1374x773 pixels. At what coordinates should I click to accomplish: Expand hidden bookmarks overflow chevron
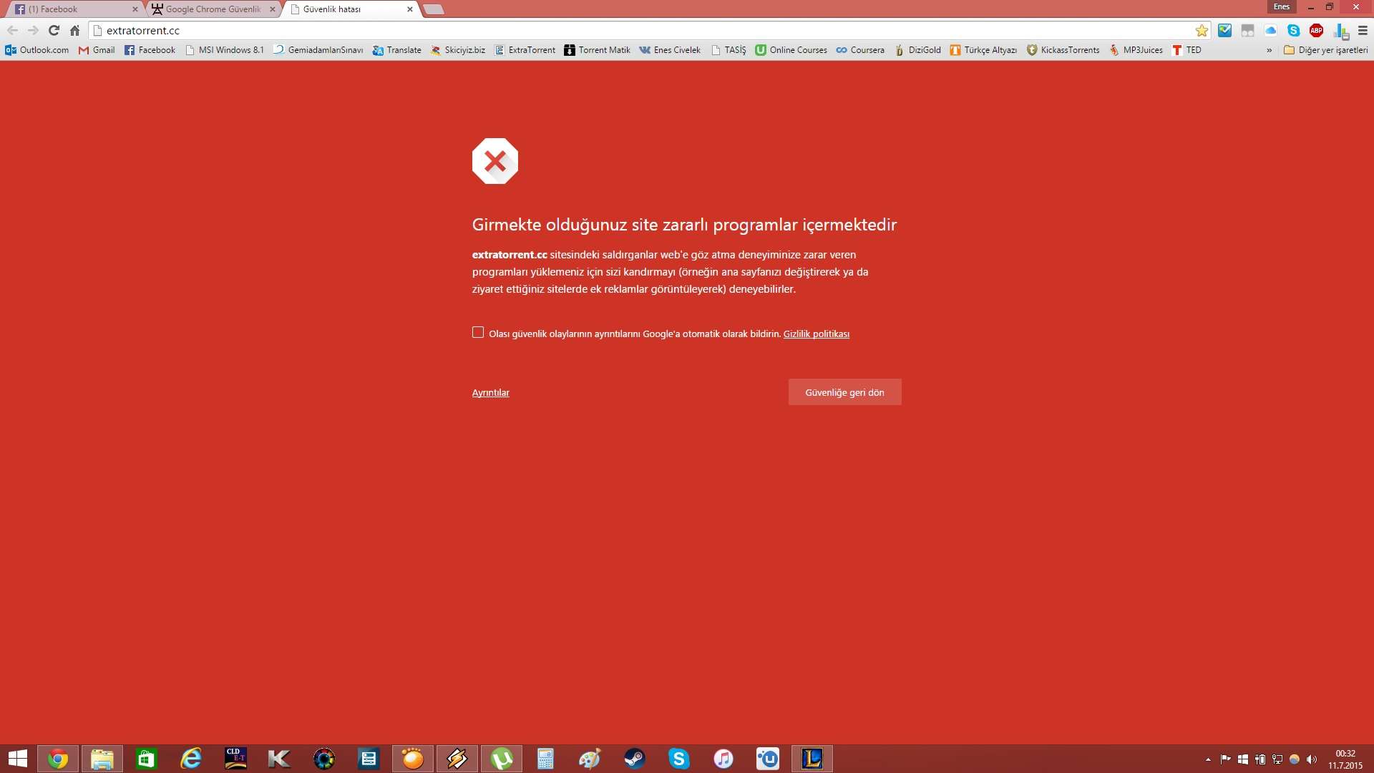tap(1269, 50)
